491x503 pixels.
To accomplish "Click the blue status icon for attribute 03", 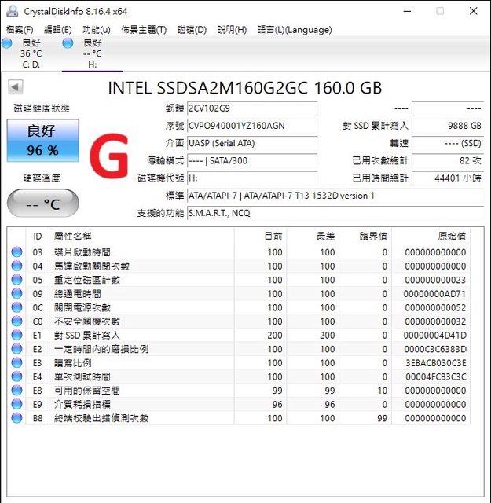I will (16, 252).
